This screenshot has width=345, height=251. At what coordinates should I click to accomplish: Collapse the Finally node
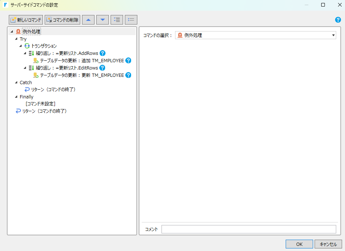click(x=16, y=97)
